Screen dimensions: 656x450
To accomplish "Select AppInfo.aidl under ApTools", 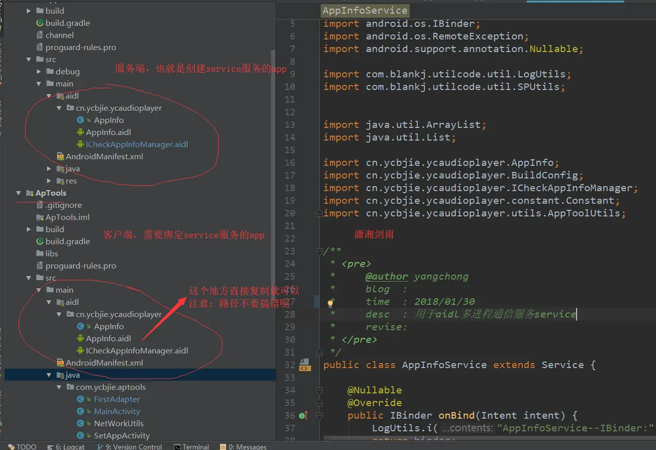I will coord(108,338).
